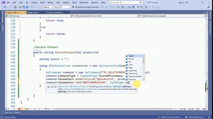Collapse the DeleteProduct method outline at line 137
The width and height of the screenshot is (213, 119).
(20, 52)
